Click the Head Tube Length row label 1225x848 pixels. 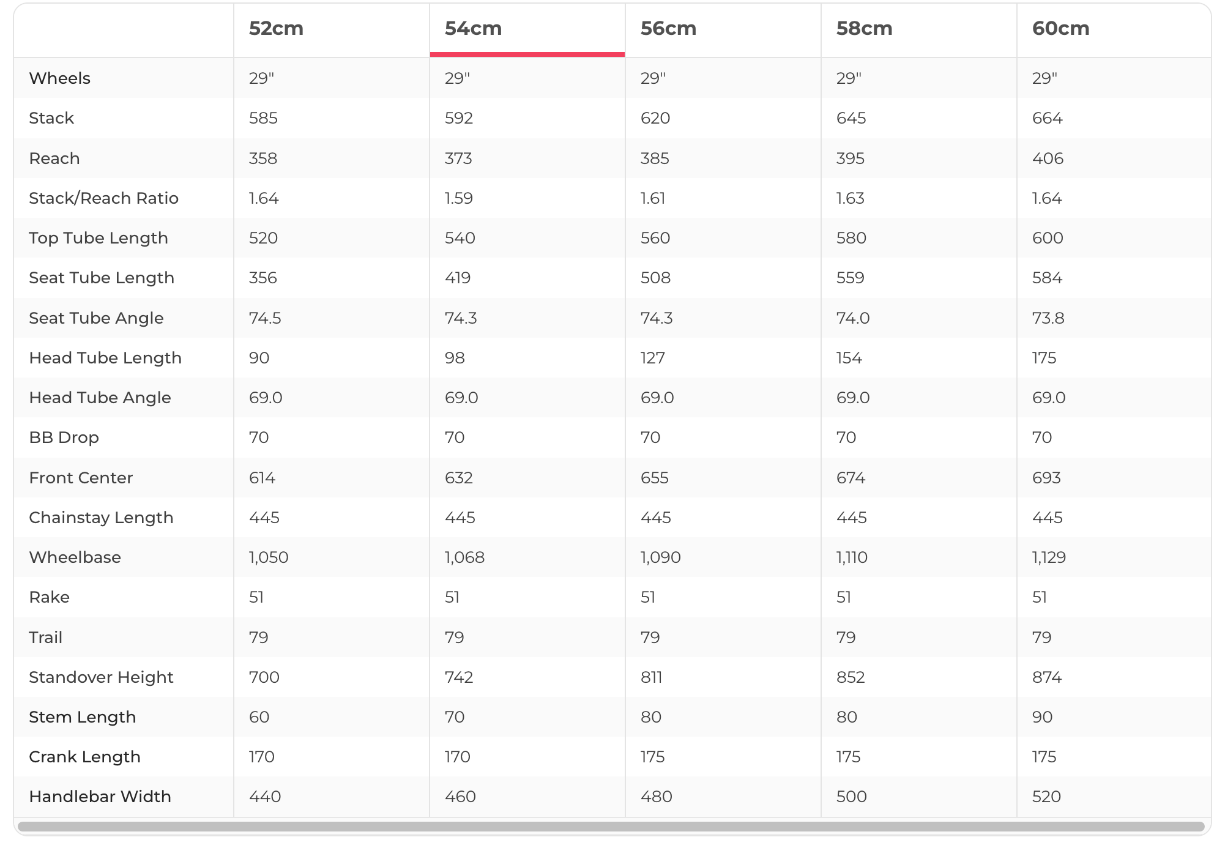tap(105, 358)
